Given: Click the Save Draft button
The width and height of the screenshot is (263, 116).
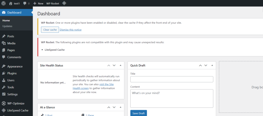Looking at the screenshot, I should [x=138, y=113].
